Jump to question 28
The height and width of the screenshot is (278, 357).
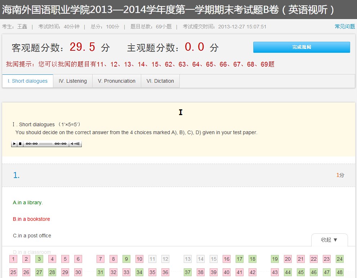52,272
